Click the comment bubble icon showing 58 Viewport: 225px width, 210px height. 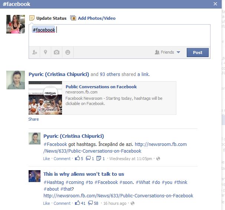(90, 203)
